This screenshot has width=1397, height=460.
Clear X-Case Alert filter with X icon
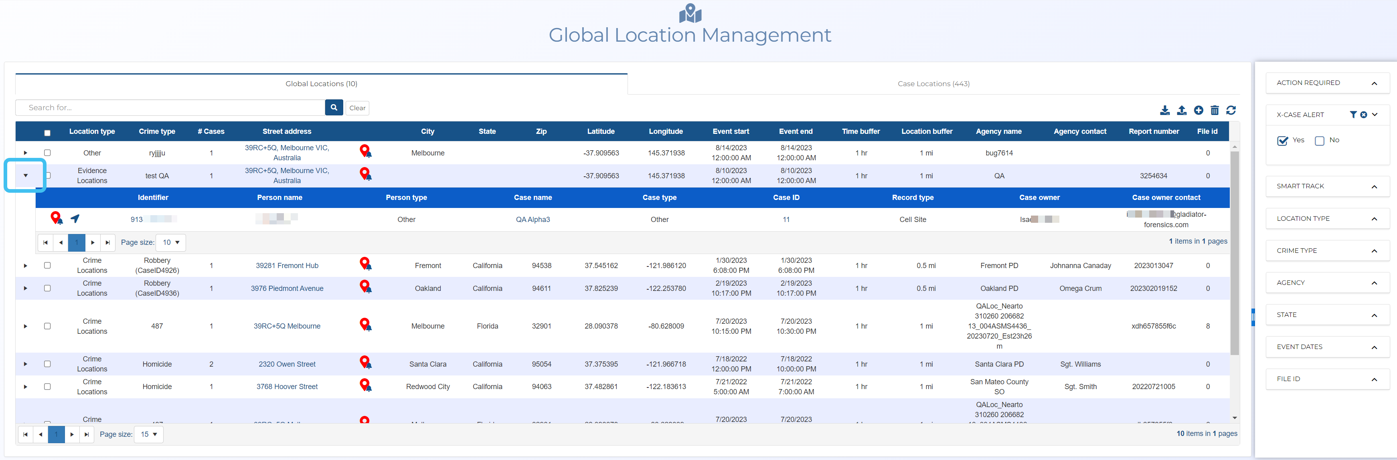[x=1363, y=115]
